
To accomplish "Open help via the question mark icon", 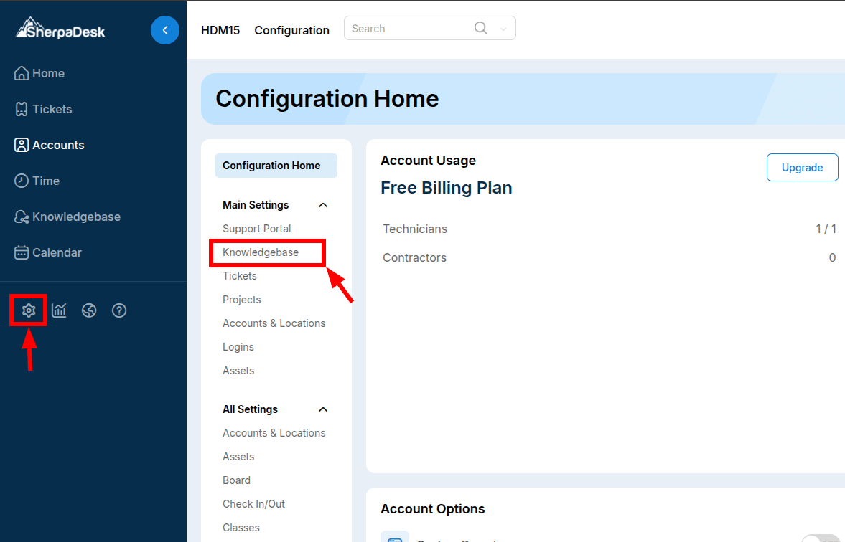I will (x=118, y=310).
